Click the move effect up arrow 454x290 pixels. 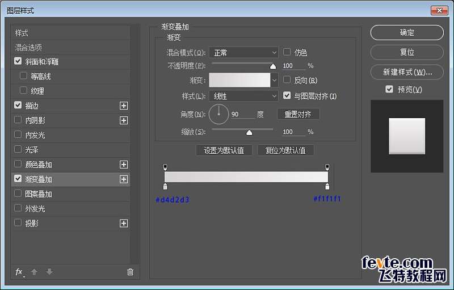tap(34, 272)
